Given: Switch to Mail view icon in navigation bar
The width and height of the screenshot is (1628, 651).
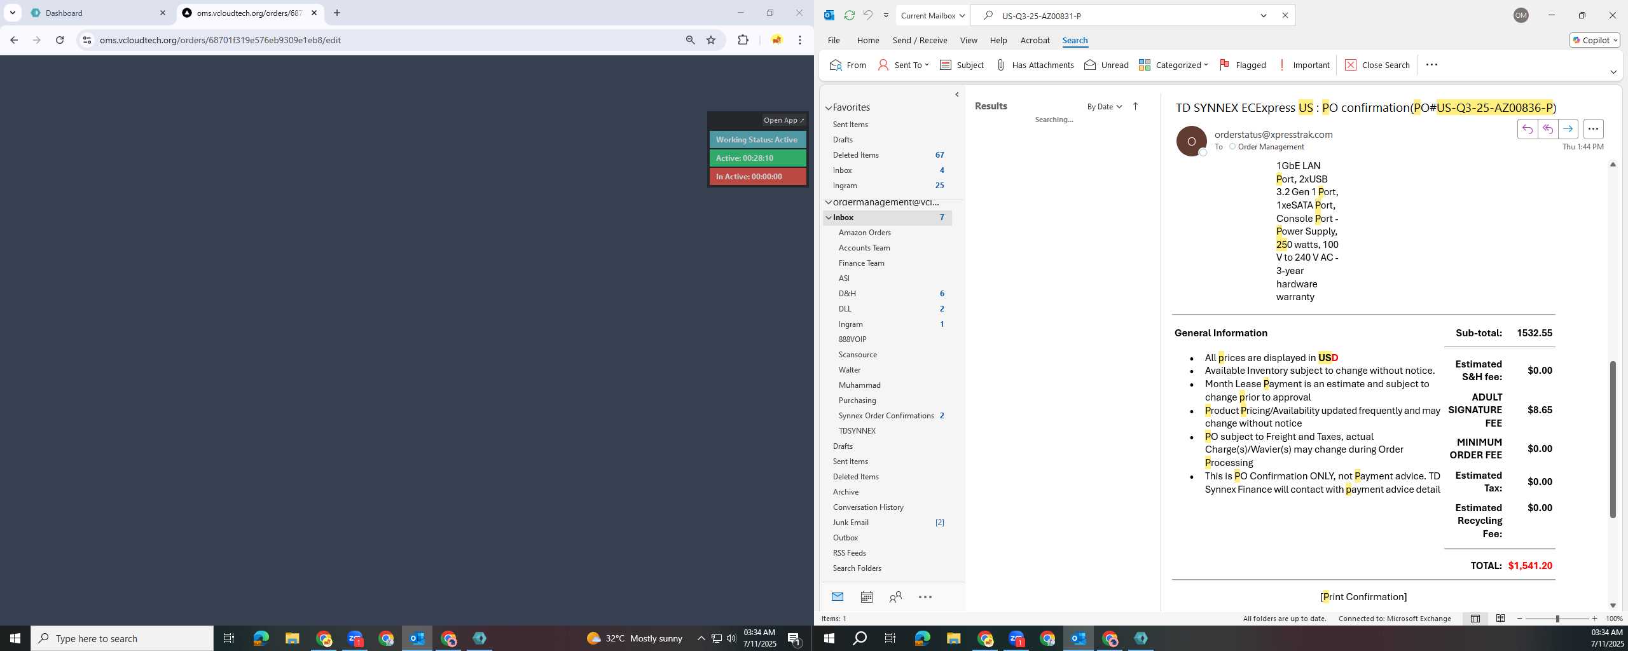Looking at the screenshot, I should click(838, 597).
